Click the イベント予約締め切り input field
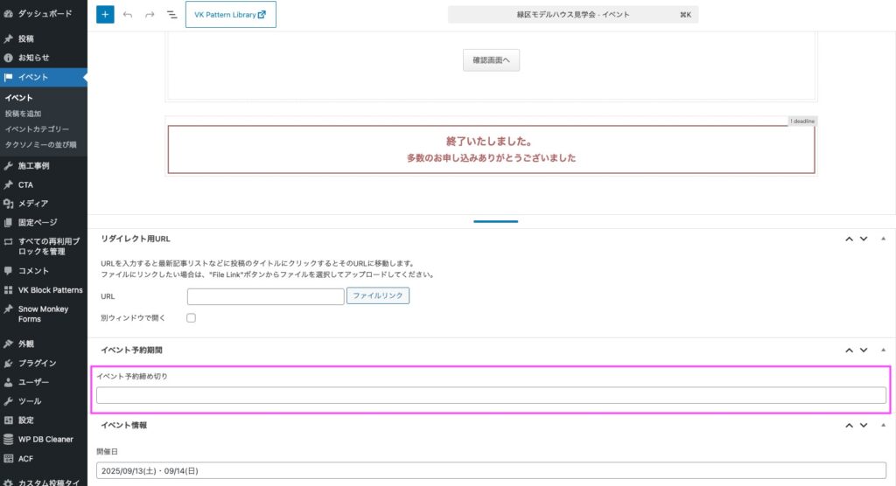The image size is (896, 486). coord(491,395)
